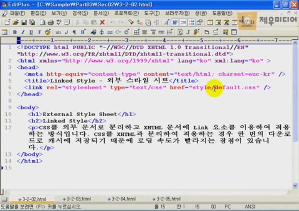The height and width of the screenshot is (211, 299).
Task: Switch to 3-2-04.html document tab
Action: 122,199
